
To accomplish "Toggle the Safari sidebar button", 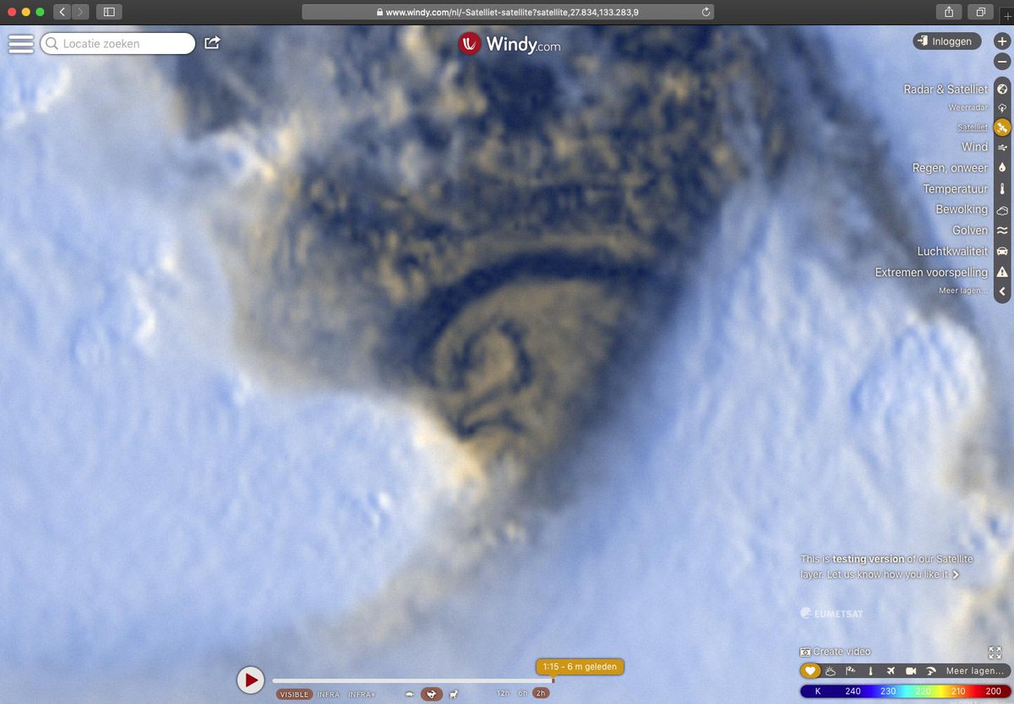I will 109,12.
